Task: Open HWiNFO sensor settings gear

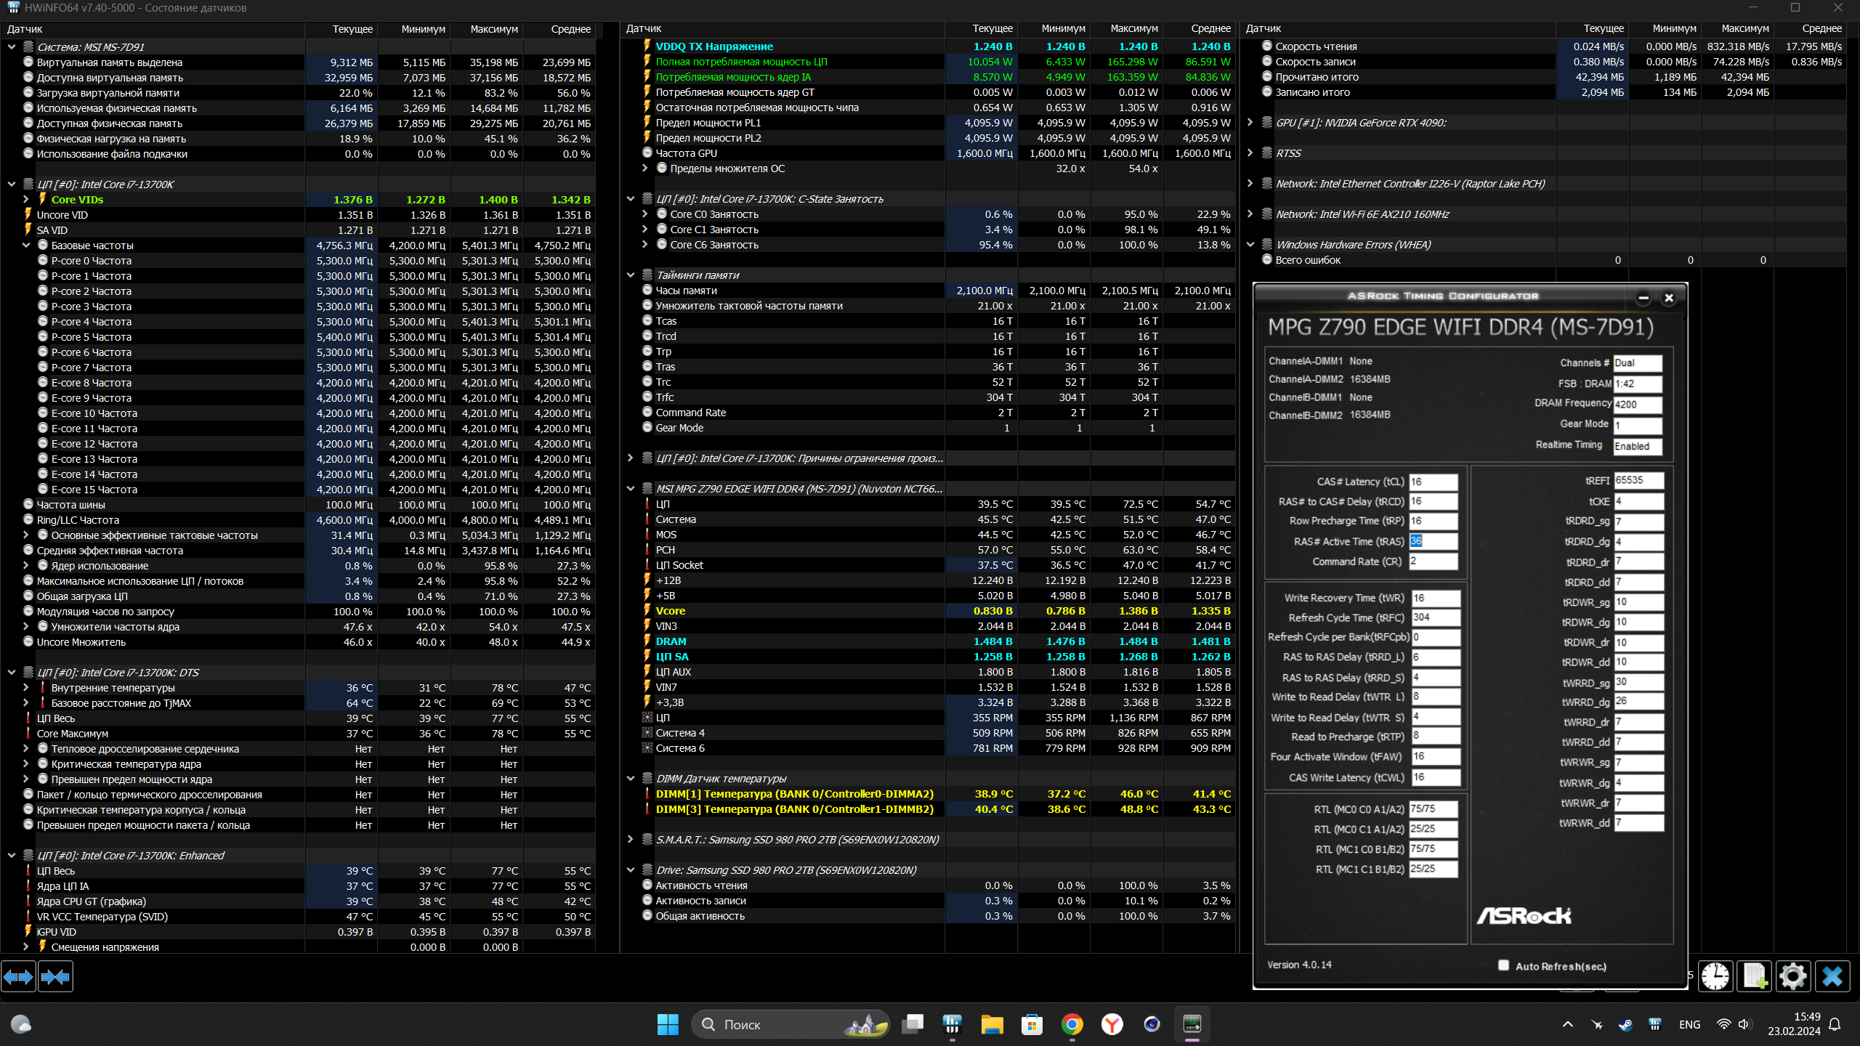Action: pos(1792,976)
